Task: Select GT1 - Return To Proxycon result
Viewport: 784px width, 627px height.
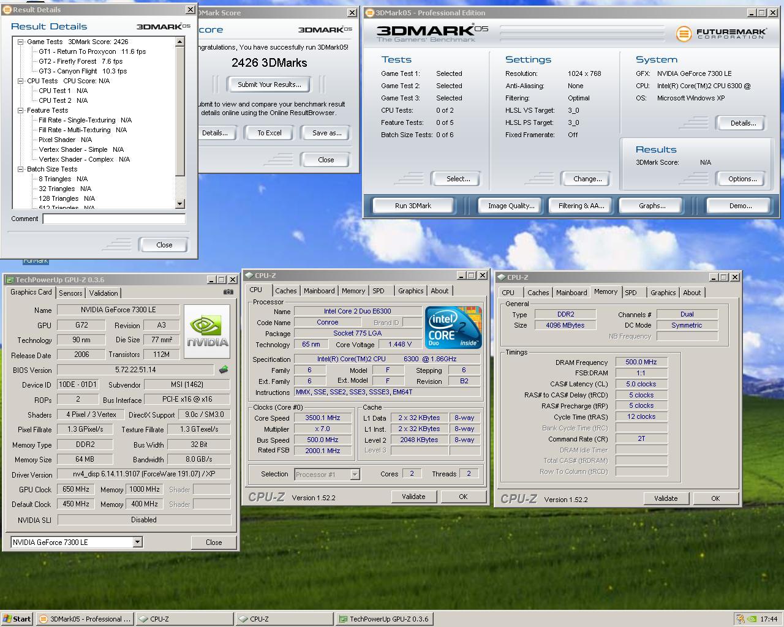Action: (92, 51)
